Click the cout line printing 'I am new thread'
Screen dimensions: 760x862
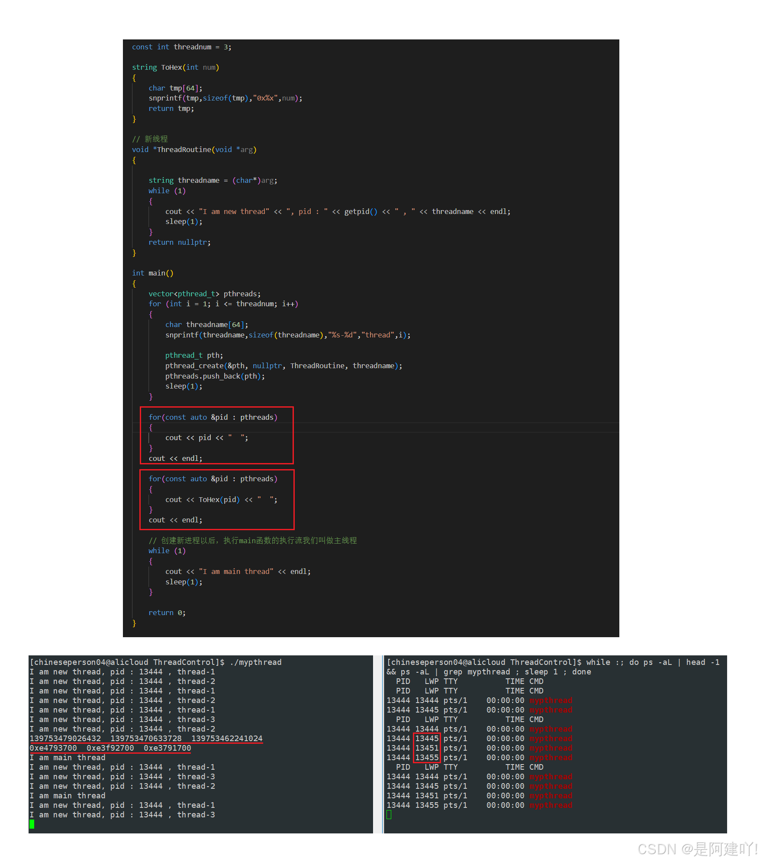[x=338, y=211]
